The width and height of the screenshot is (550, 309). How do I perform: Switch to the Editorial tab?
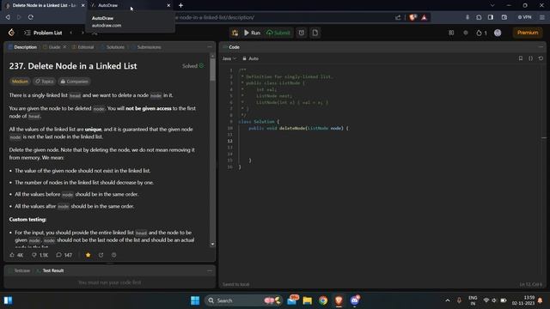pyautogui.click(x=82, y=47)
